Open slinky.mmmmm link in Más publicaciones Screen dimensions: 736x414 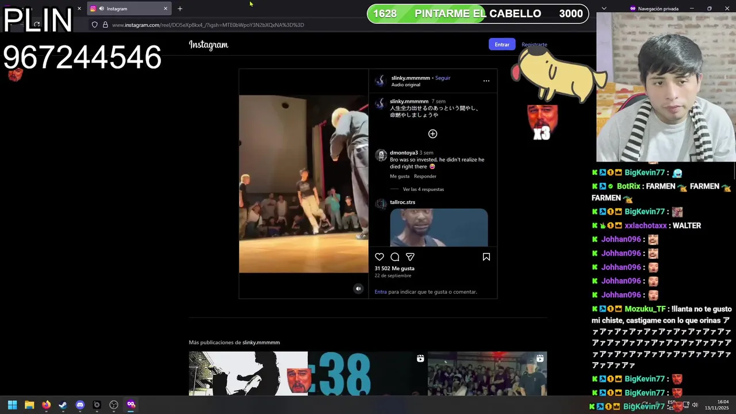pyautogui.click(x=261, y=342)
